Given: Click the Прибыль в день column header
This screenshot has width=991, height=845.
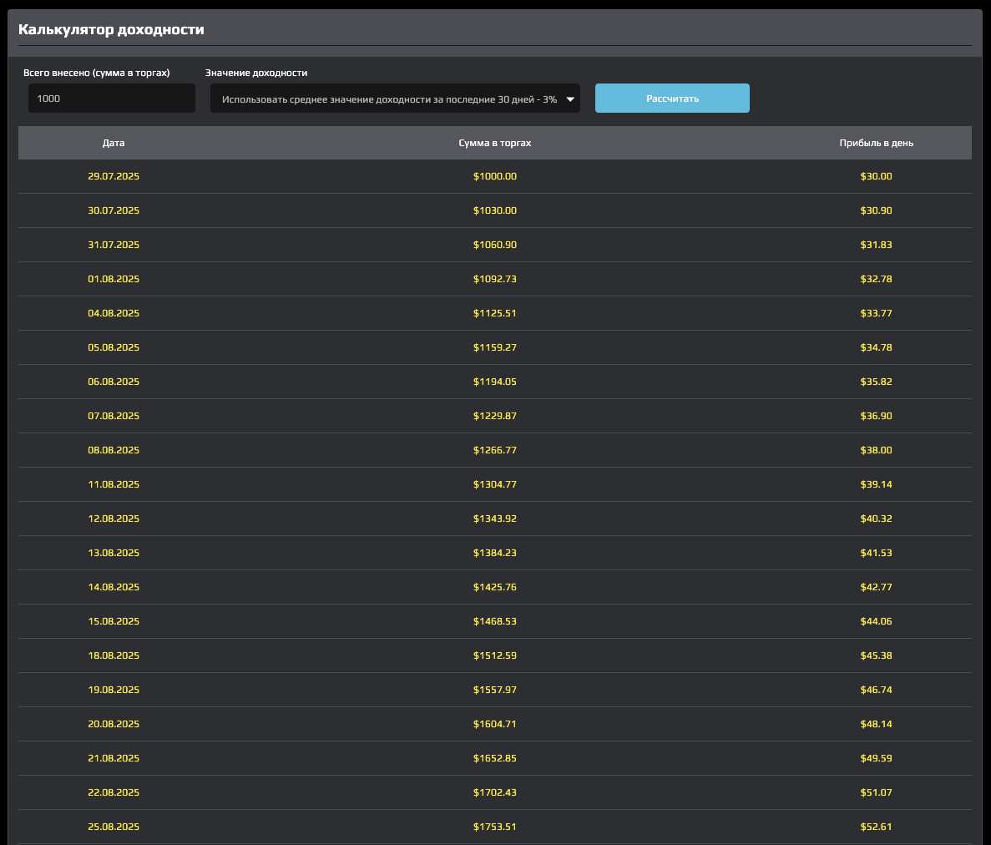Looking at the screenshot, I should click(876, 143).
